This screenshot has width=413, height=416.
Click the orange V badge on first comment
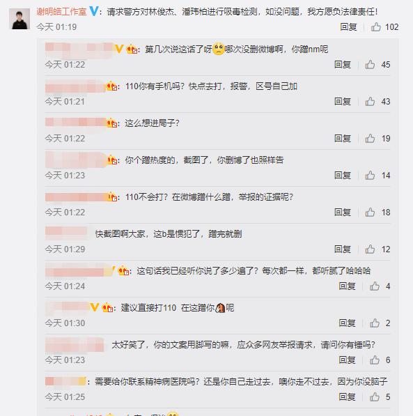pyautogui.click(x=119, y=49)
